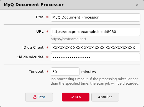Select the Clé de sécurité password field
The height and width of the screenshot is (107, 144).
pyautogui.click(x=96, y=57)
